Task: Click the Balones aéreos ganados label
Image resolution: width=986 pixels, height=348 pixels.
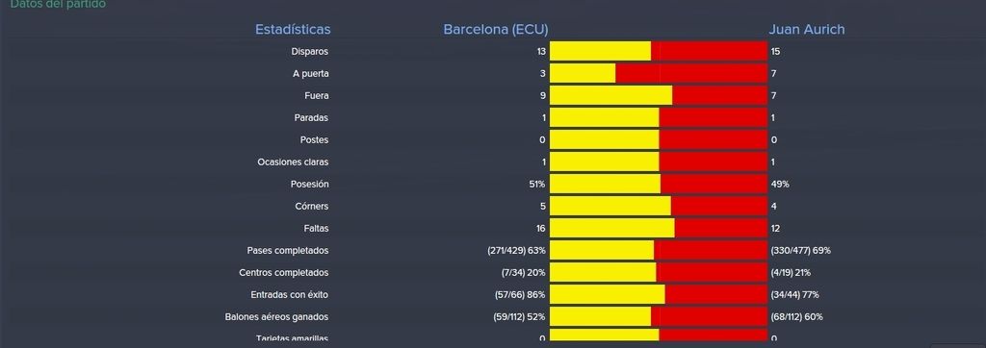Action: (276, 316)
